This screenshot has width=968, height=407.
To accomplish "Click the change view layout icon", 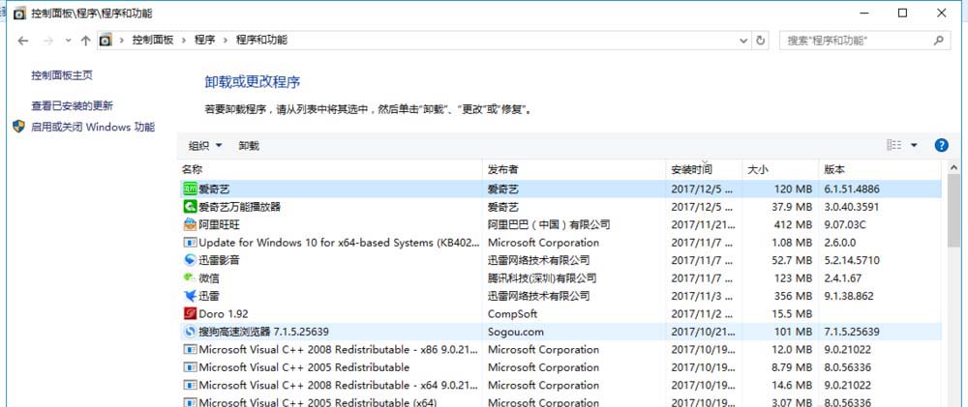I will 893,146.
